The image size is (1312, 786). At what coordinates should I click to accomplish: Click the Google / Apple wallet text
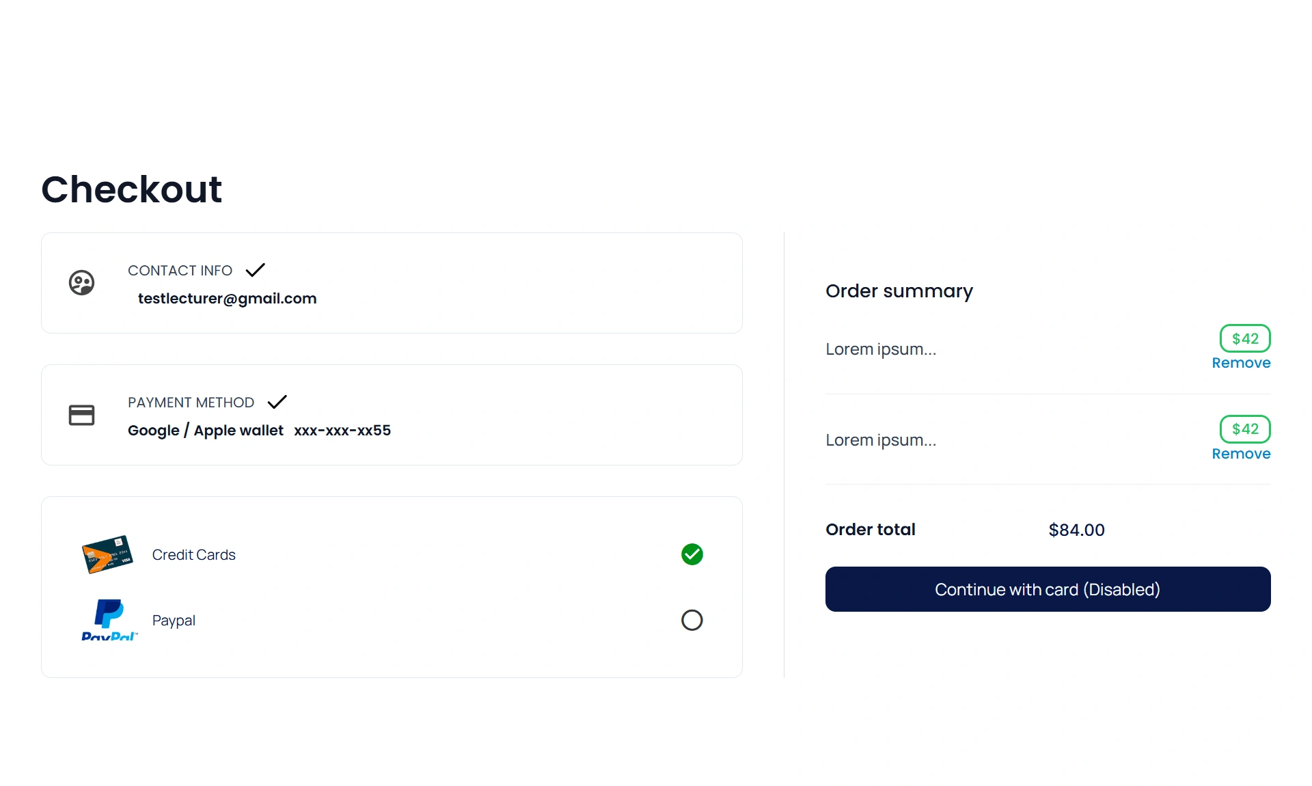[205, 431]
